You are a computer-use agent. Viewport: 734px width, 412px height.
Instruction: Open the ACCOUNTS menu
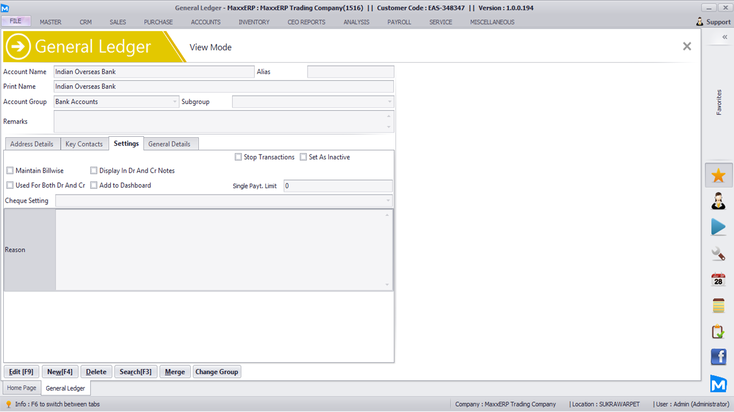(x=206, y=22)
